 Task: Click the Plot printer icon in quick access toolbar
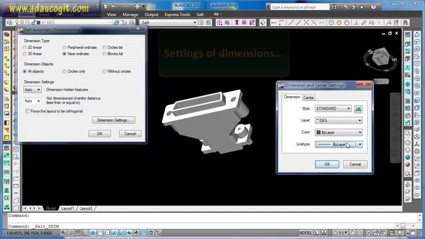[x=137, y=6]
